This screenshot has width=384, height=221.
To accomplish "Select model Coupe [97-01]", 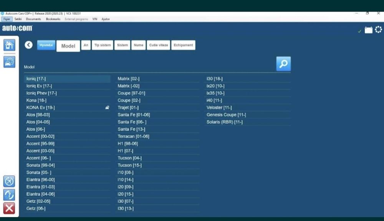I will tap(157, 93).
